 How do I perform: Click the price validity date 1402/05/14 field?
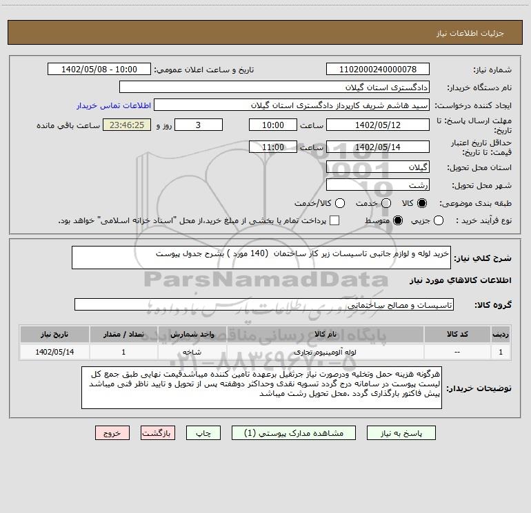(378, 147)
